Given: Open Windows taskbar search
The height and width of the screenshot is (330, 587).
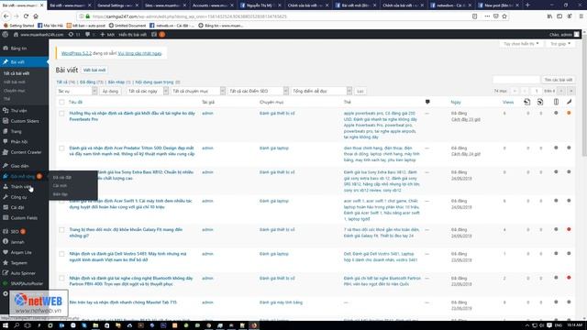Looking at the screenshot, I should coord(17,325).
